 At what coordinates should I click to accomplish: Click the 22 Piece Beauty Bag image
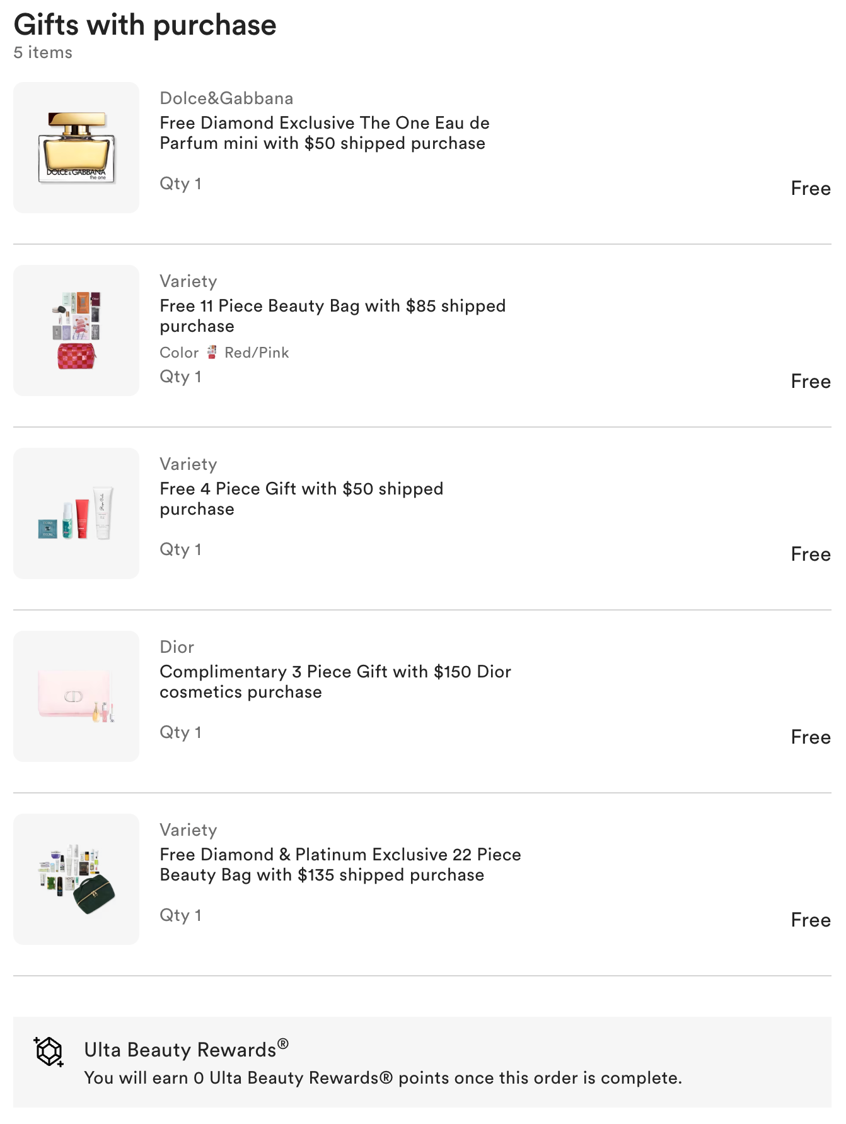coord(76,879)
